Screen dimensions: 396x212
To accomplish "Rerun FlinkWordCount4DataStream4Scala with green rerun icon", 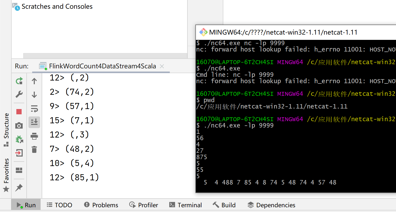I will [x=19, y=81].
